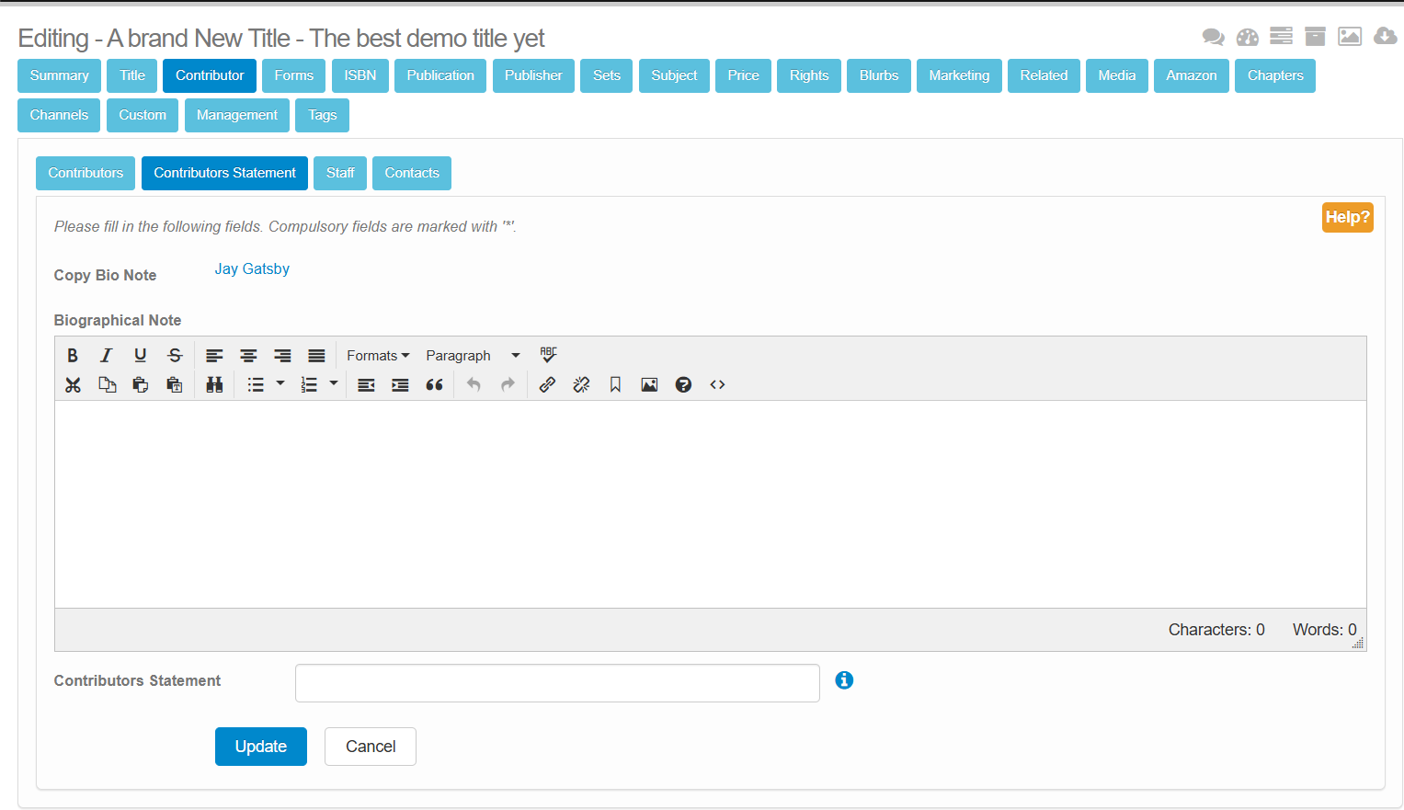Toggle italic formatting in editor
1404x810 pixels.
[x=107, y=356]
